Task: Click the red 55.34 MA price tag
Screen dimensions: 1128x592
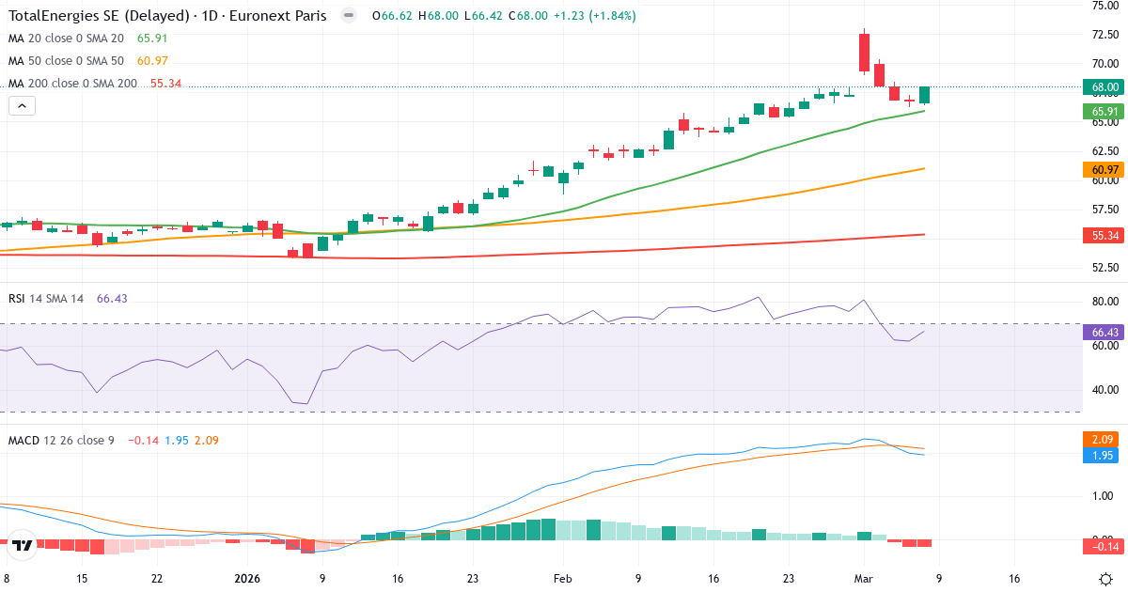Action: (x=1104, y=235)
